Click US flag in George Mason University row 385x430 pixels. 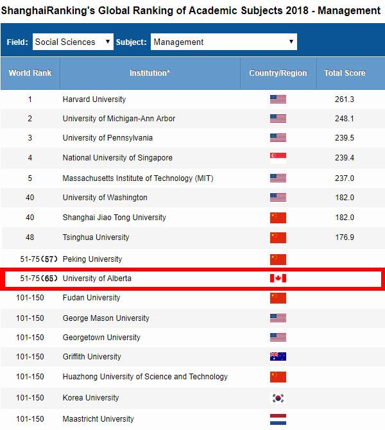click(x=278, y=318)
